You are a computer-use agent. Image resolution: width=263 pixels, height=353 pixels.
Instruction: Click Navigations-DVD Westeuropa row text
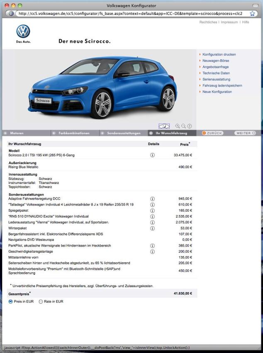(x=31, y=240)
